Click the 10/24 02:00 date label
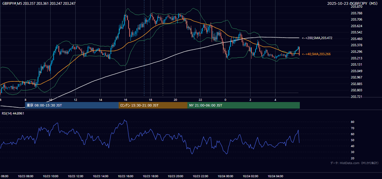The width and height of the screenshot is (382, 179). click(250, 176)
